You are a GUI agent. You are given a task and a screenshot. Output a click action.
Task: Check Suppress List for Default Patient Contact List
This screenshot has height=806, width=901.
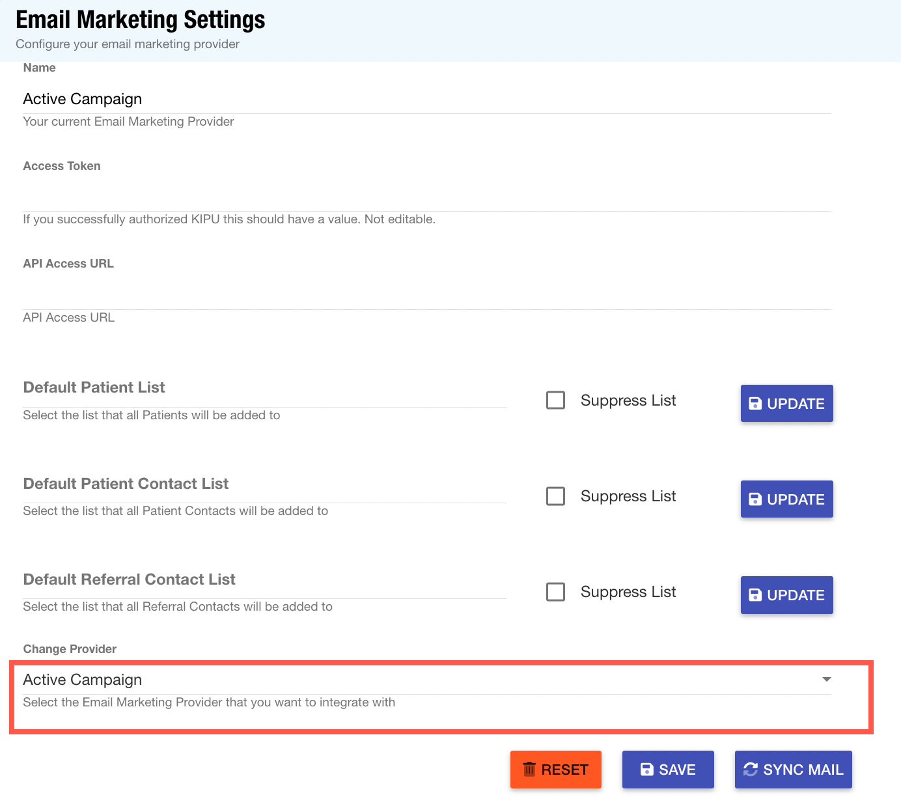tap(555, 496)
